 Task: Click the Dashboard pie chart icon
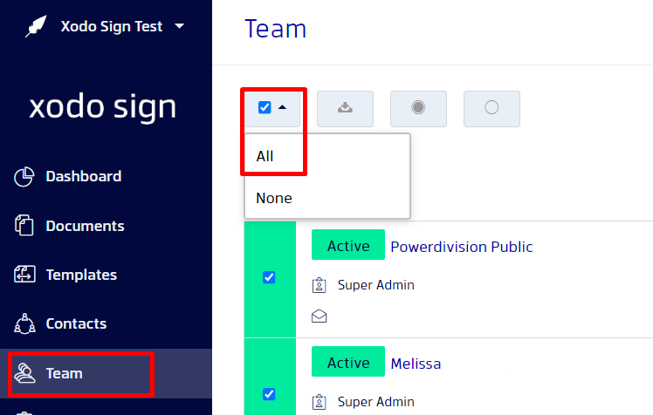coord(24,177)
